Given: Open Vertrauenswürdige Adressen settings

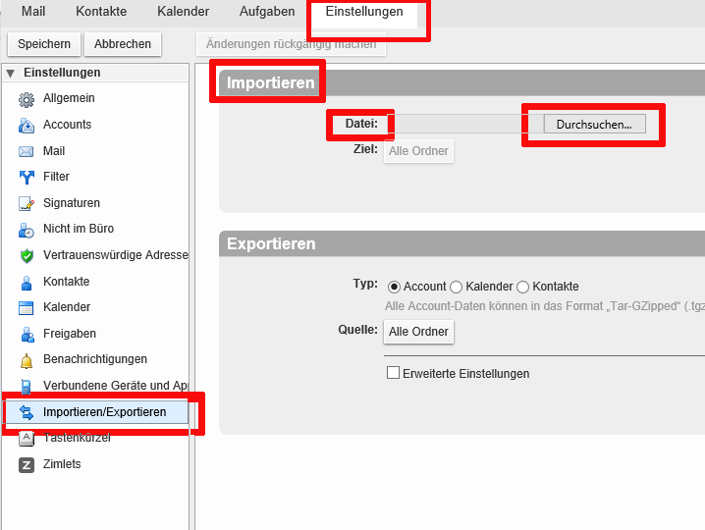Looking at the screenshot, I should click(x=116, y=255).
